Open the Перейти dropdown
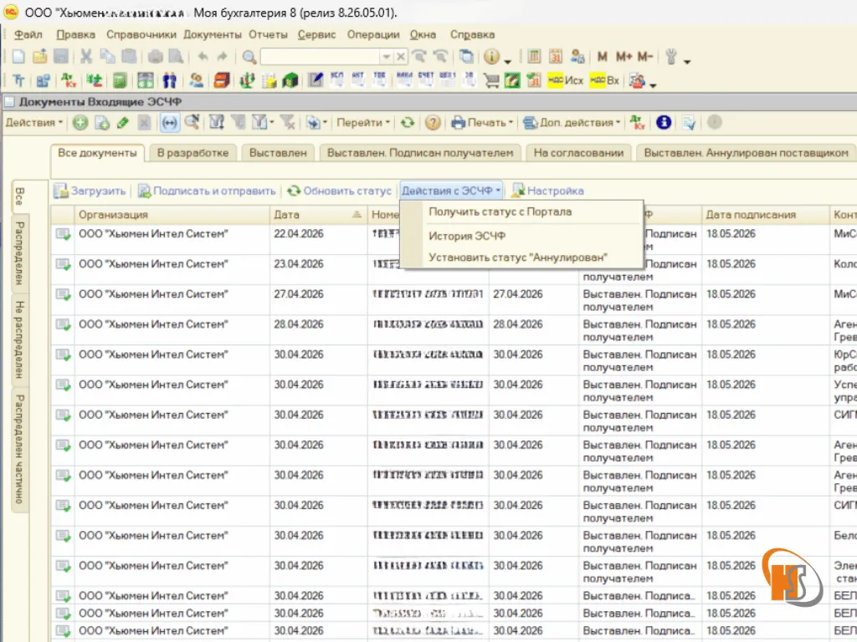 363,123
